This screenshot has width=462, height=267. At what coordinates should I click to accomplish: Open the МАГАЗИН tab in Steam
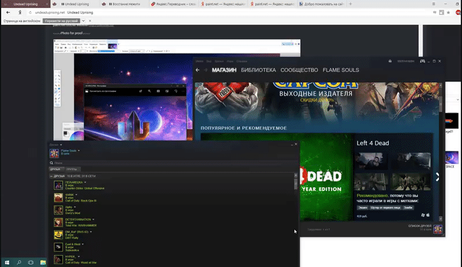[x=224, y=70]
